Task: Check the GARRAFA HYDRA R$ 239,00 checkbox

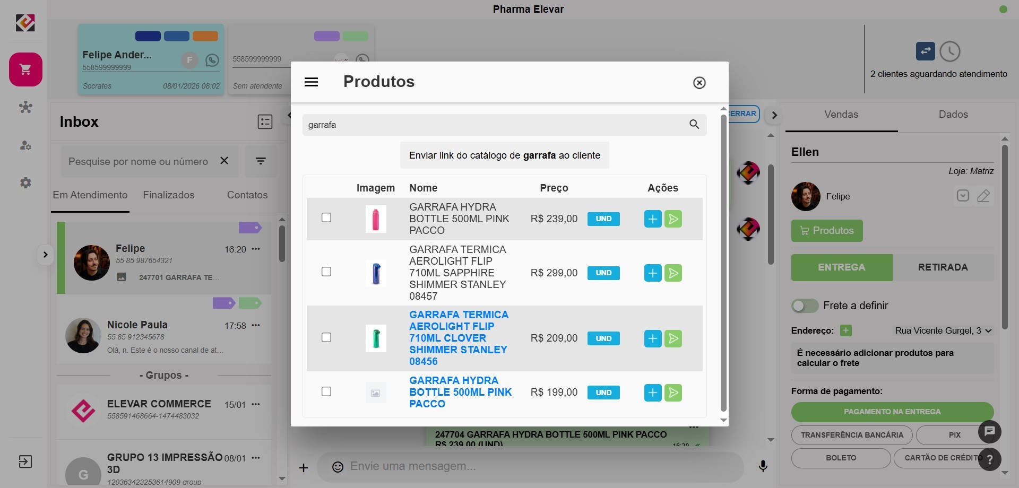Action: 326,217
